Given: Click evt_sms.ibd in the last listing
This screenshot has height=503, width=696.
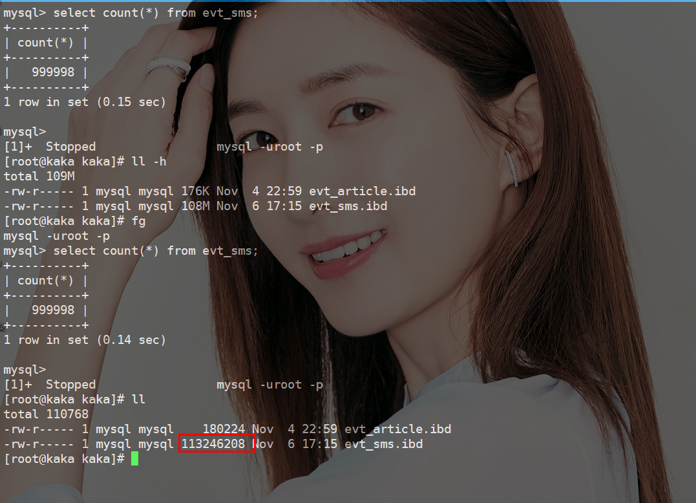Looking at the screenshot, I should [383, 444].
